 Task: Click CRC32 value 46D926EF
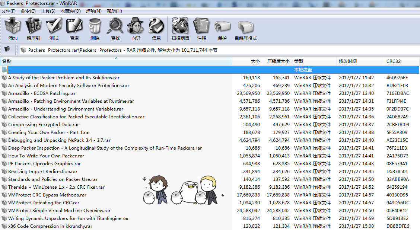[397, 78]
